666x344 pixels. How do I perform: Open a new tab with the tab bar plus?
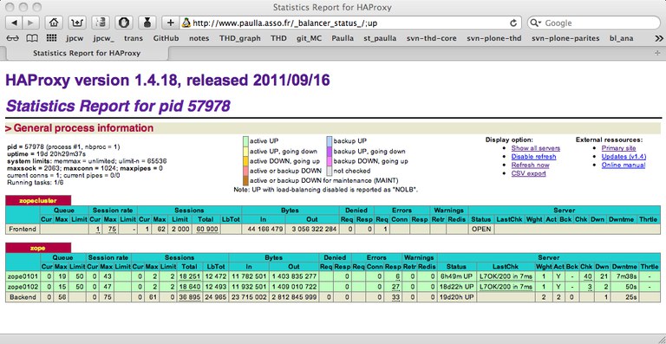tap(658, 53)
